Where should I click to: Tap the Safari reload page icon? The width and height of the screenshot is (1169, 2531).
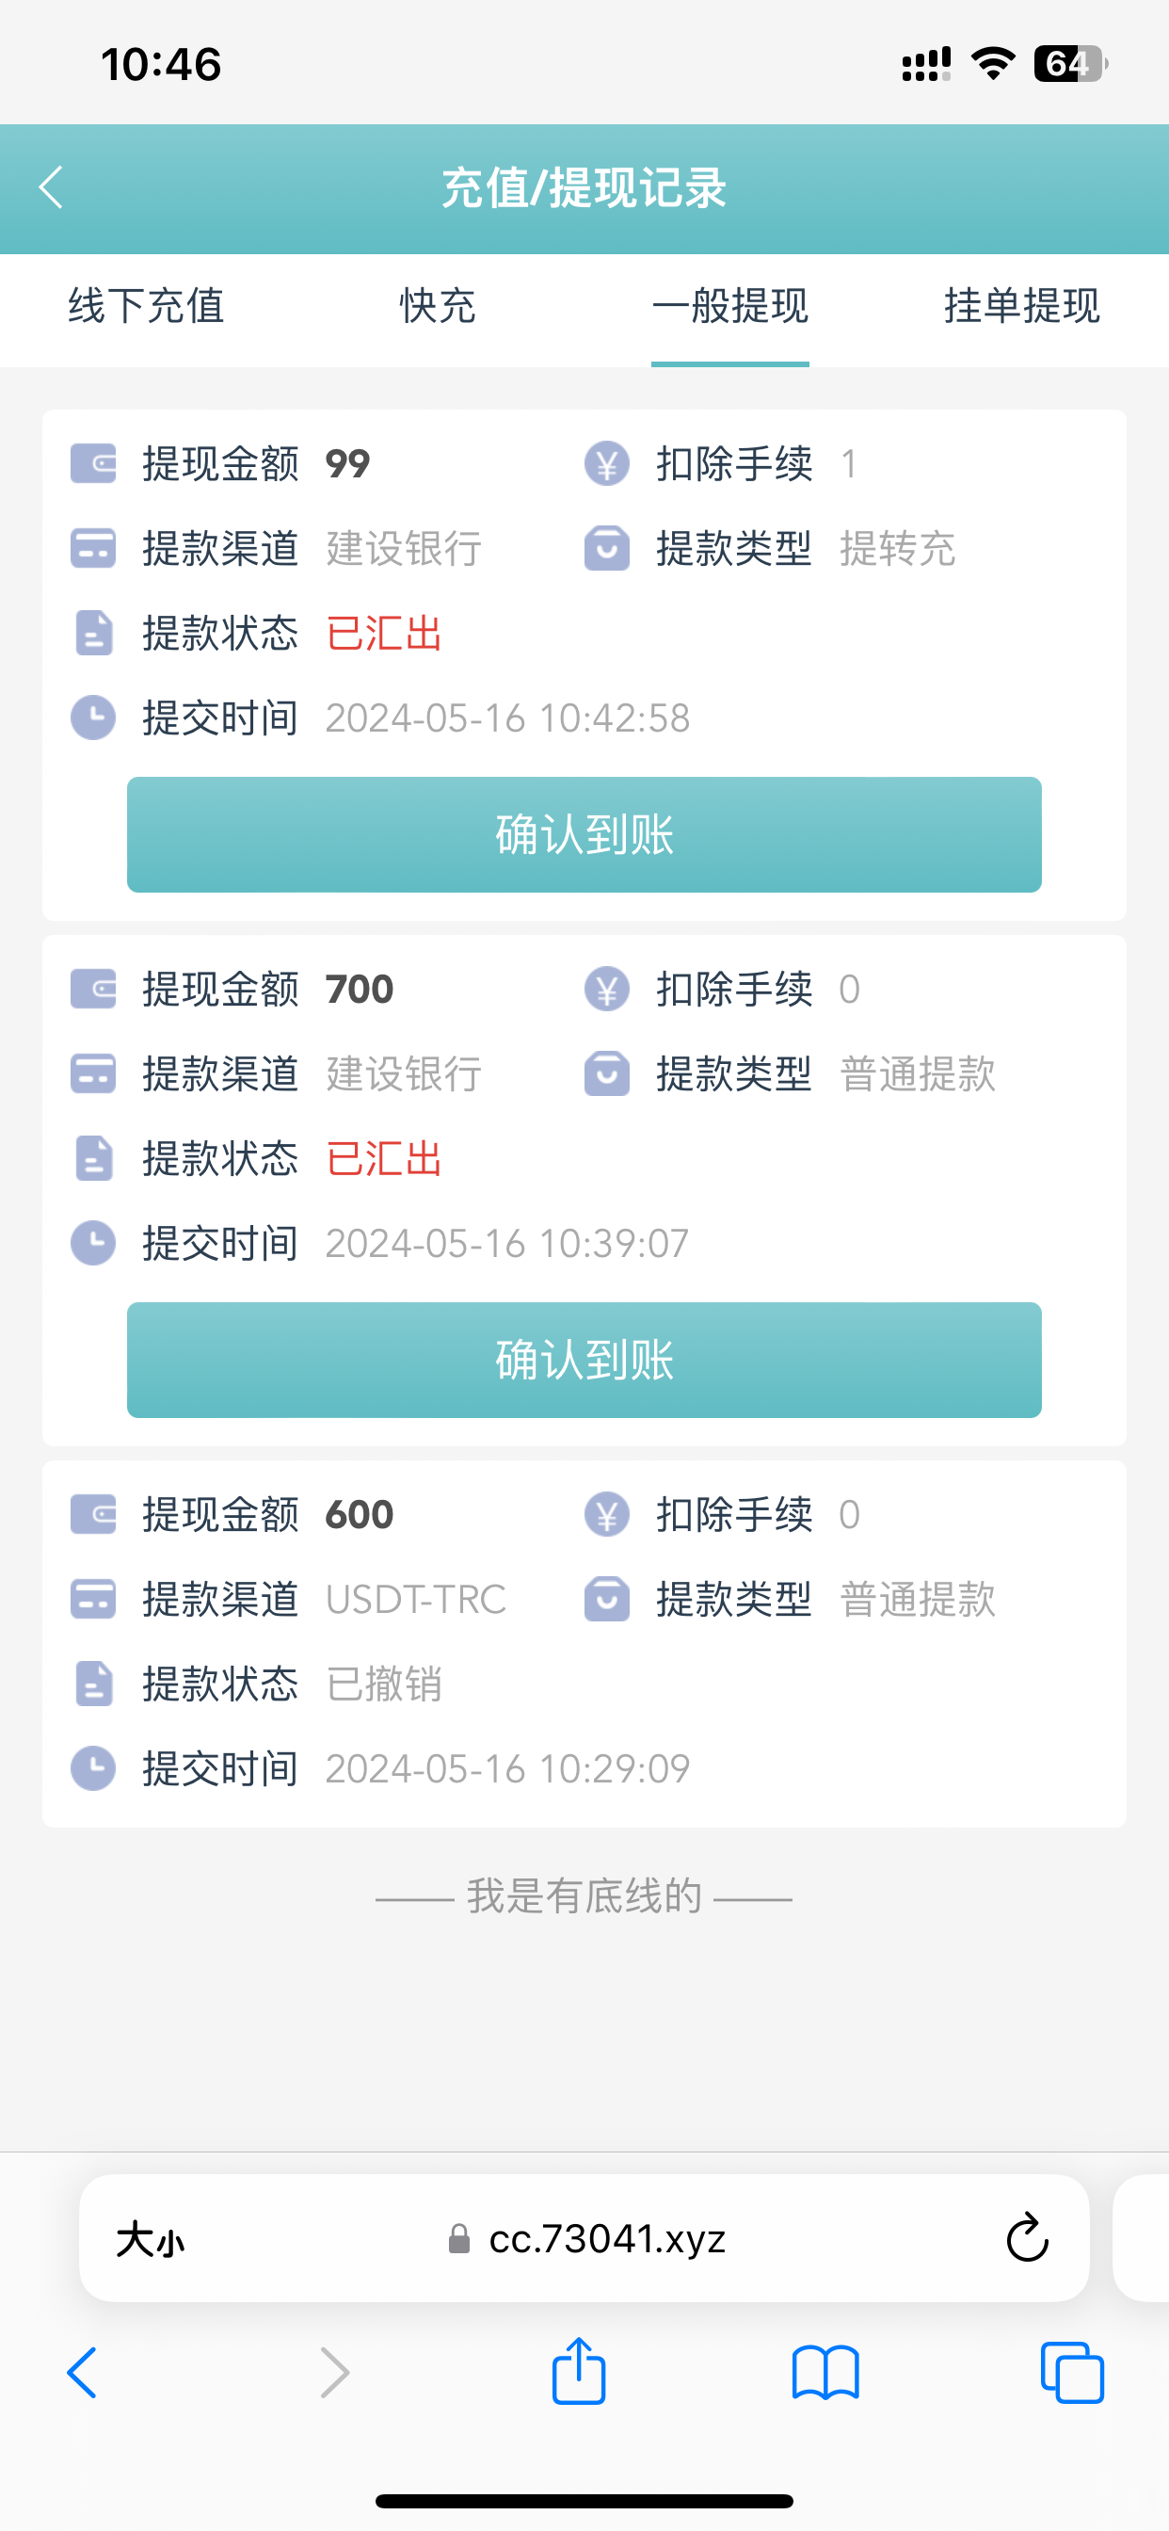click(x=1027, y=2237)
